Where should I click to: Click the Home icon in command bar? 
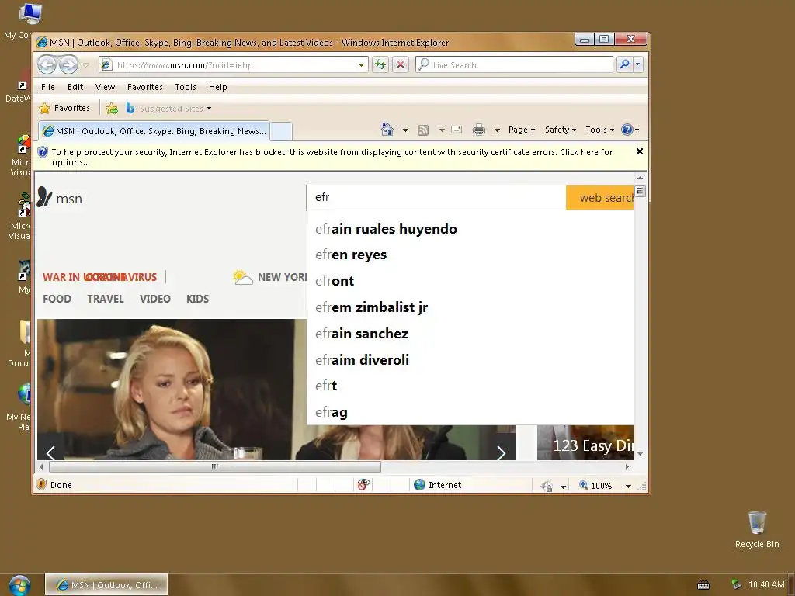coord(387,130)
